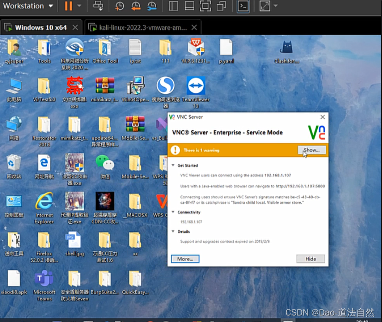Viewport: 382px width, 322px height.
Task: Select the Tools folder on desktop
Action: point(44,51)
